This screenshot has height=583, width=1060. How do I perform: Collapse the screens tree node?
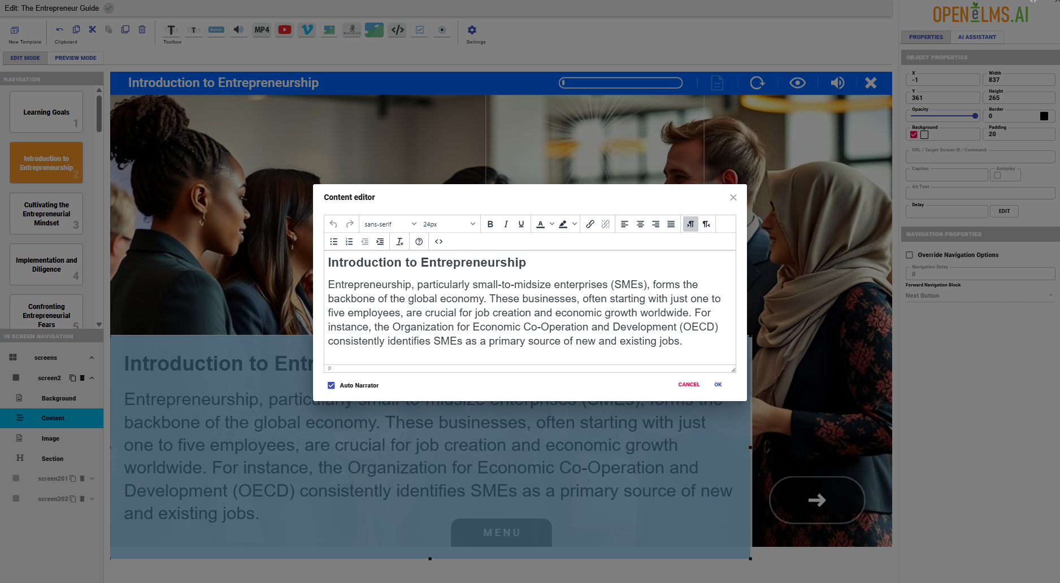coord(92,358)
